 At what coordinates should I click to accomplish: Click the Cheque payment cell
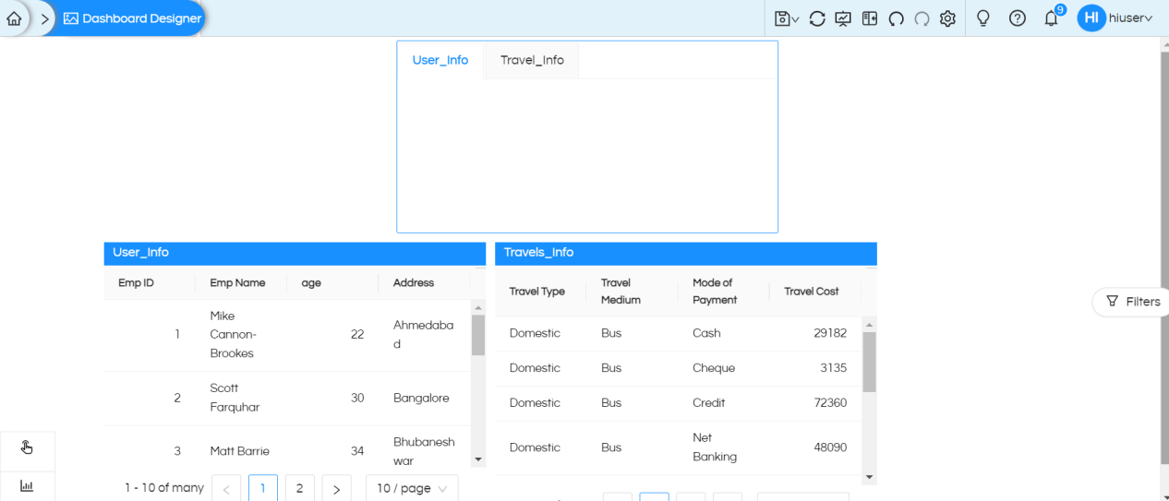point(723,368)
